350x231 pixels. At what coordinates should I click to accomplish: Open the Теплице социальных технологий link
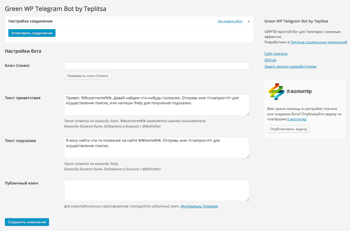[x=318, y=42]
